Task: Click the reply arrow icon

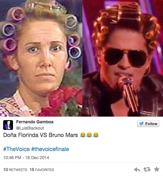Action: [x=137, y=169]
